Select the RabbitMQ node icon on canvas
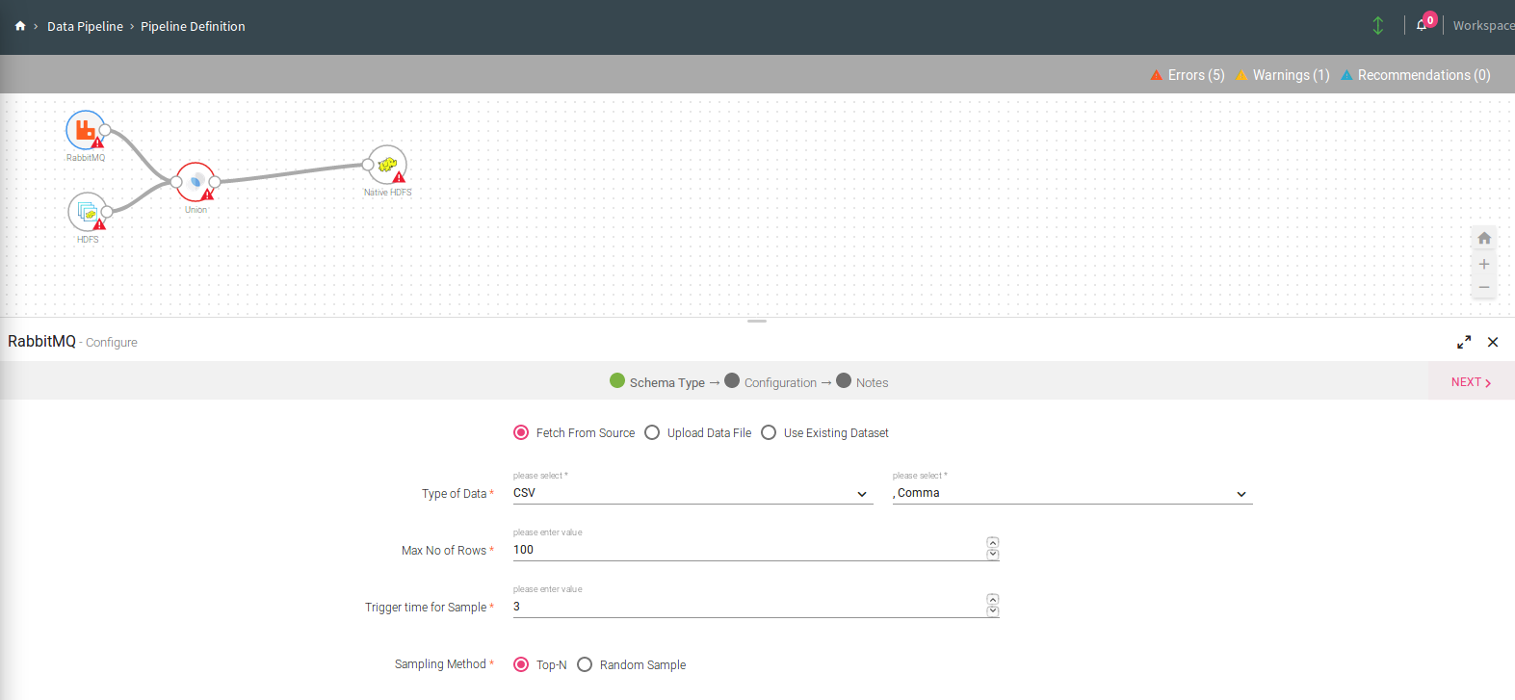The width and height of the screenshot is (1515, 700). click(85, 130)
